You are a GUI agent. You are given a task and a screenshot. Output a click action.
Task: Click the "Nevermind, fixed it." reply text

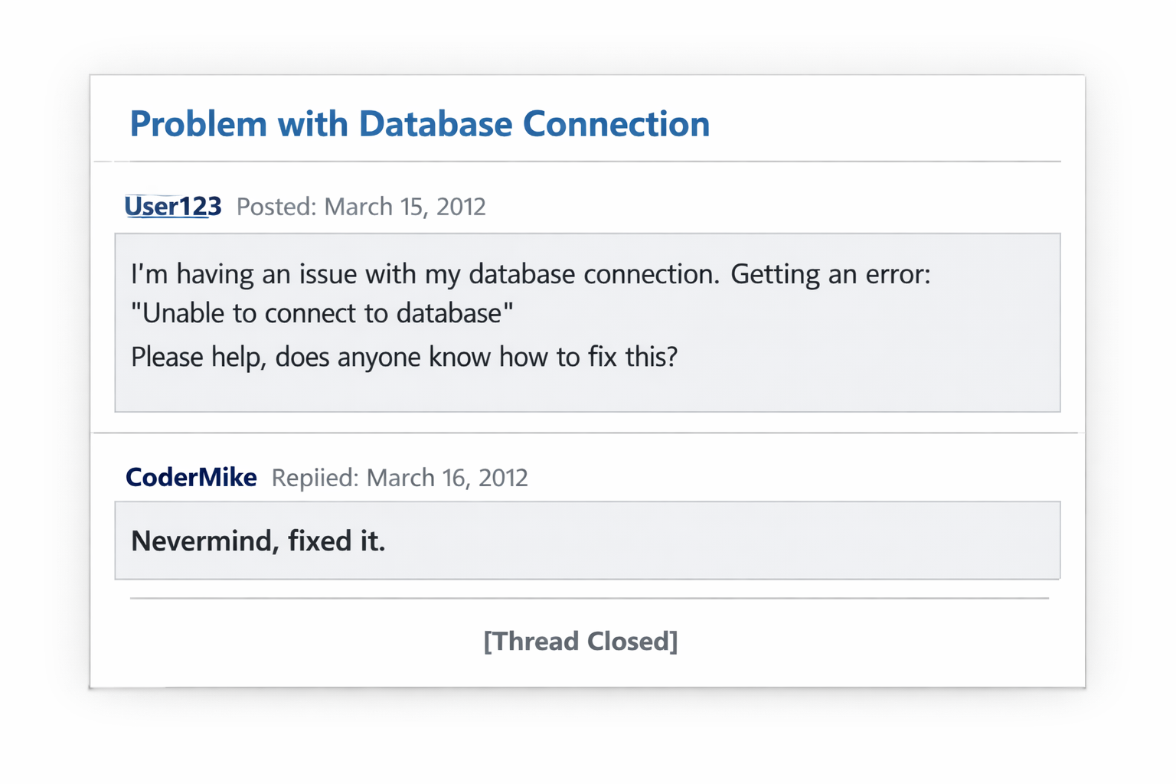(x=258, y=541)
